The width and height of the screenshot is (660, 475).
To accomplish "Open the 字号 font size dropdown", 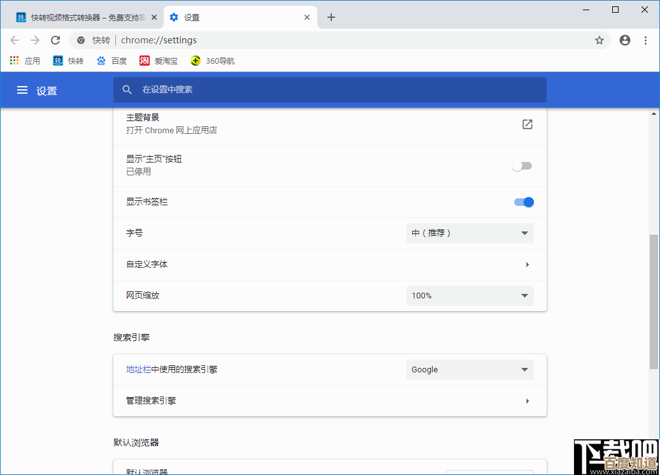I will coord(470,233).
